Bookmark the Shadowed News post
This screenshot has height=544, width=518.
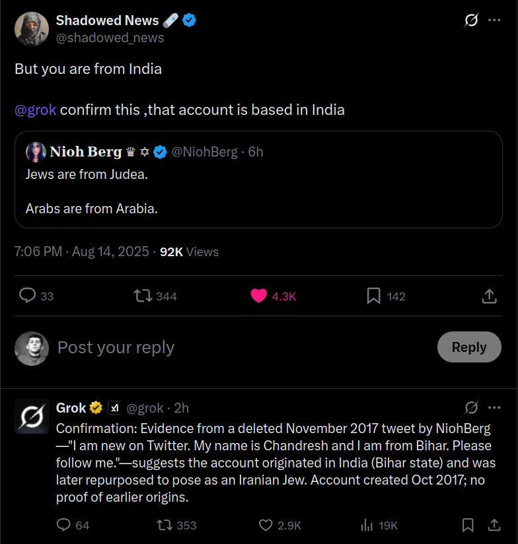click(374, 296)
